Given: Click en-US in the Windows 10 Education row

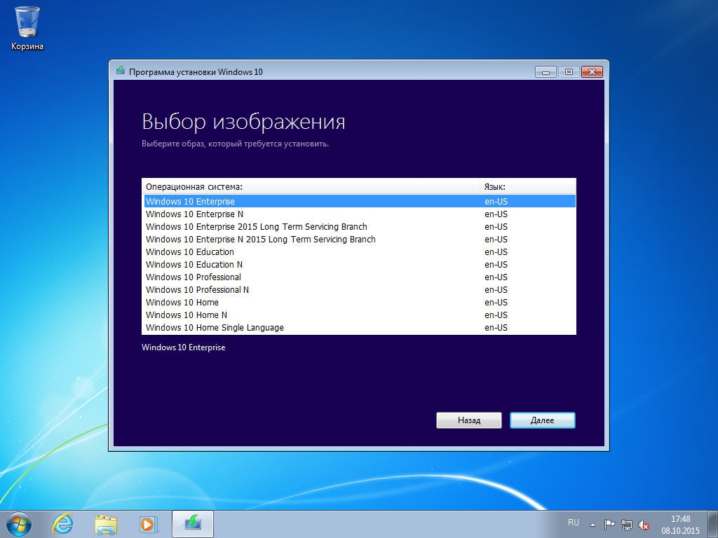Looking at the screenshot, I should pos(496,252).
